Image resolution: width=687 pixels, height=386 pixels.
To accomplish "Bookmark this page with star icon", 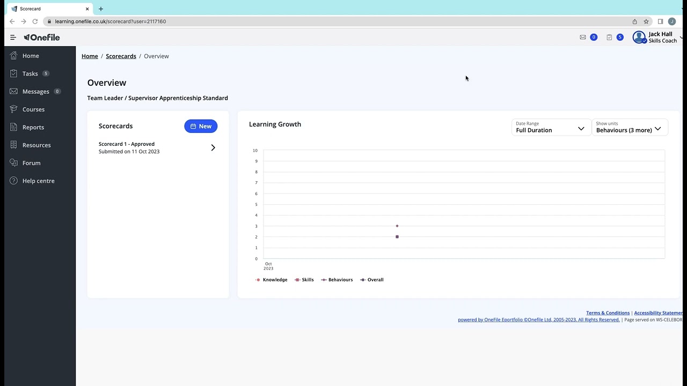I will [646, 21].
